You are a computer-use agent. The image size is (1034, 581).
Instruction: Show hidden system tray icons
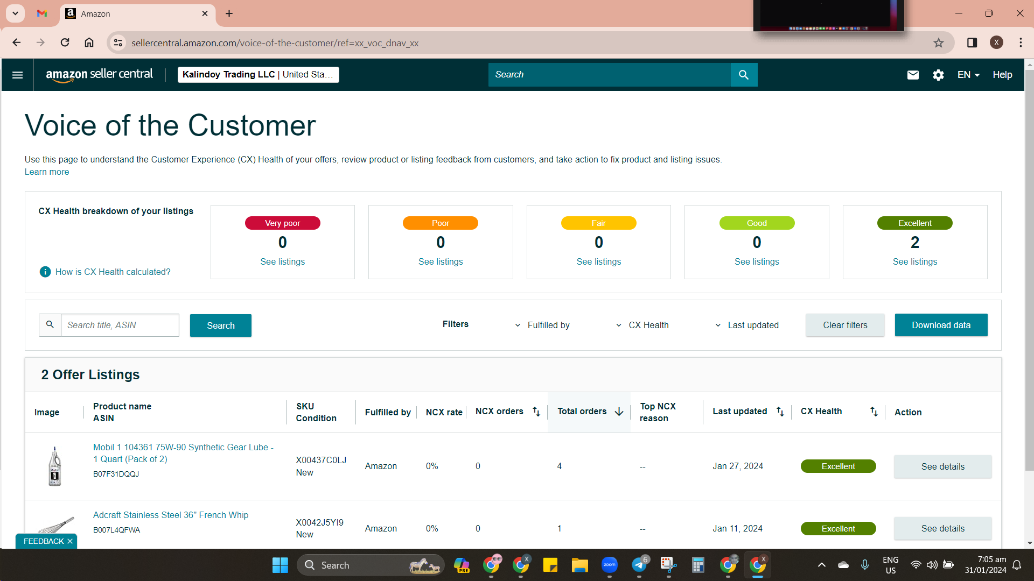point(821,565)
